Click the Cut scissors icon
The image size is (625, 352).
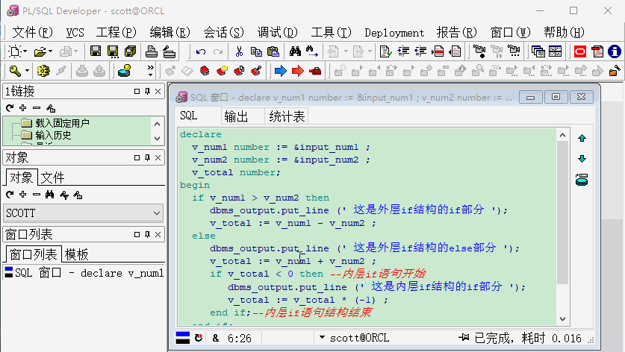(239, 51)
